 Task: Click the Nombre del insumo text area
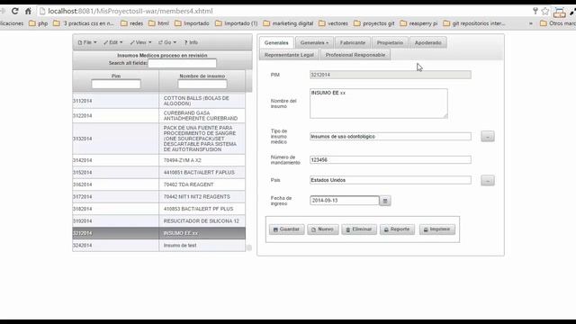point(379,103)
